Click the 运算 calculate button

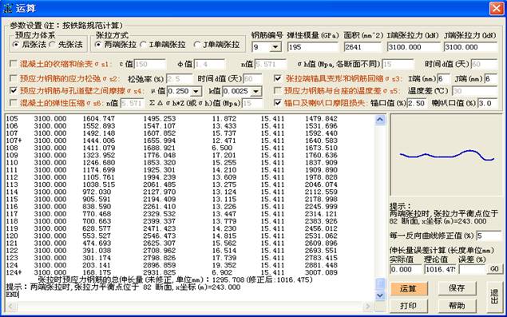(409, 288)
